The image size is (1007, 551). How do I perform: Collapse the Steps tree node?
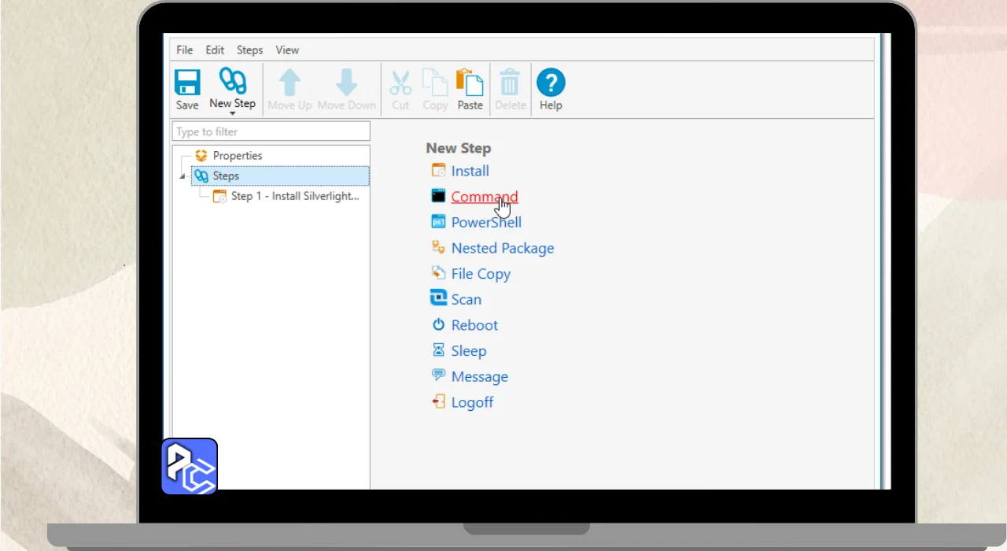click(183, 176)
